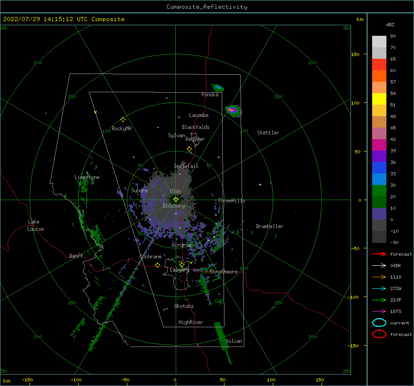Click the yellow diamond marker above Calgary
414x386 pixels.
pyautogui.click(x=182, y=264)
